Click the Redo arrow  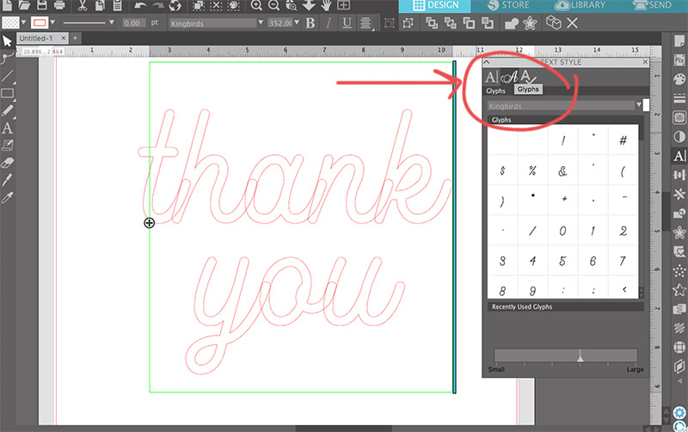click(x=158, y=5)
